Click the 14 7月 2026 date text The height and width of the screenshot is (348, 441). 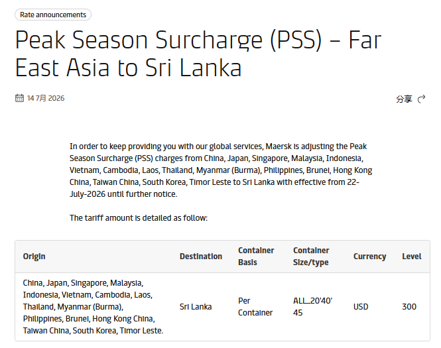tap(46, 98)
